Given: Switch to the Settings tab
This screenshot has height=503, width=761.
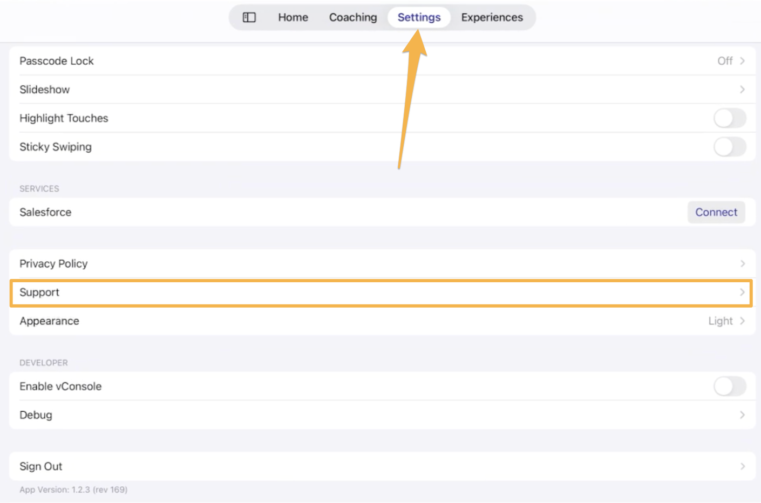Looking at the screenshot, I should coord(419,17).
